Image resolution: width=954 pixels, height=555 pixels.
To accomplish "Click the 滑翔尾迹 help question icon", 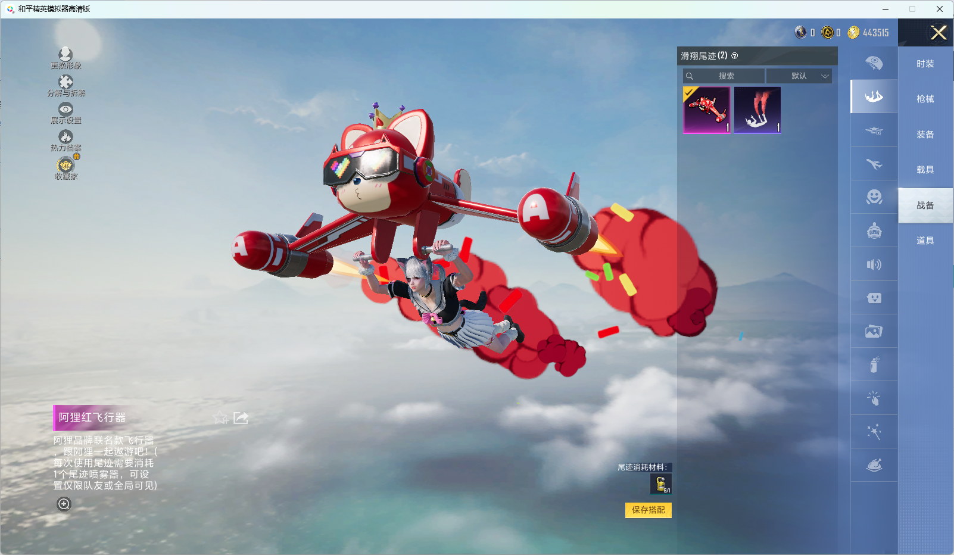I will (x=735, y=56).
